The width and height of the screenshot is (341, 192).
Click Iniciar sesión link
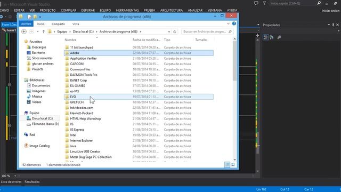330,11
